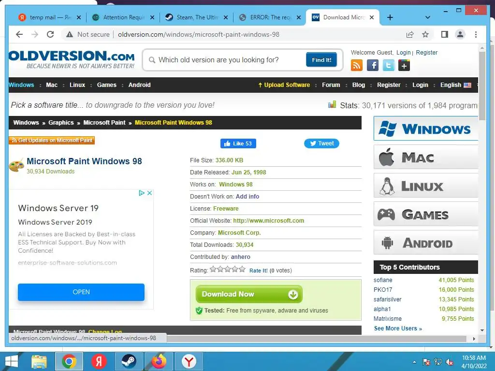Click the Tweet button
The height and width of the screenshot is (371, 495).
tap(321, 143)
